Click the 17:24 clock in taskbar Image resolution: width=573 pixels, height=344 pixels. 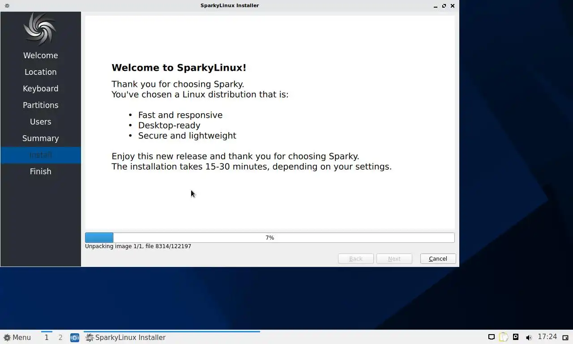click(x=547, y=337)
